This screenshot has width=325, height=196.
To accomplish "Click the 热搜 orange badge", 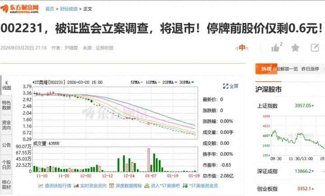I will [x=266, y=69].
